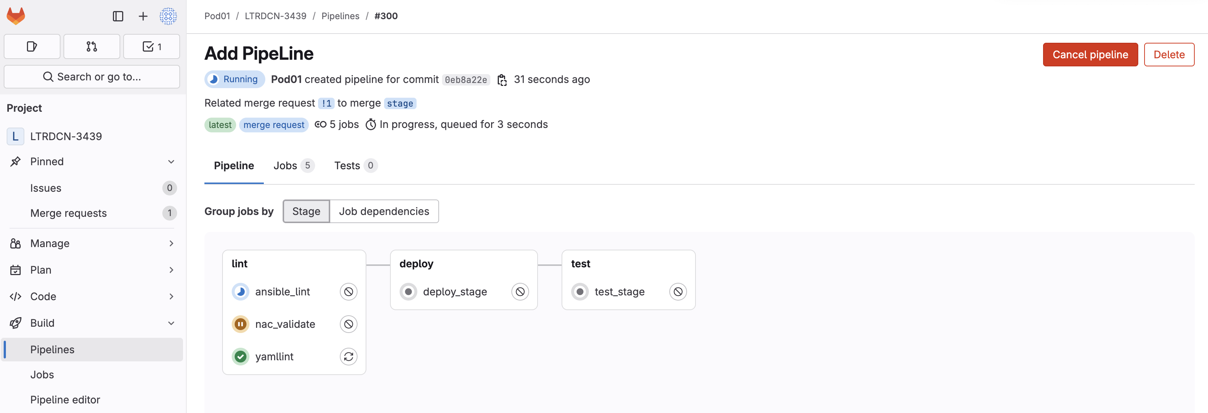Copy the commit SHA to clipboard

502,80
